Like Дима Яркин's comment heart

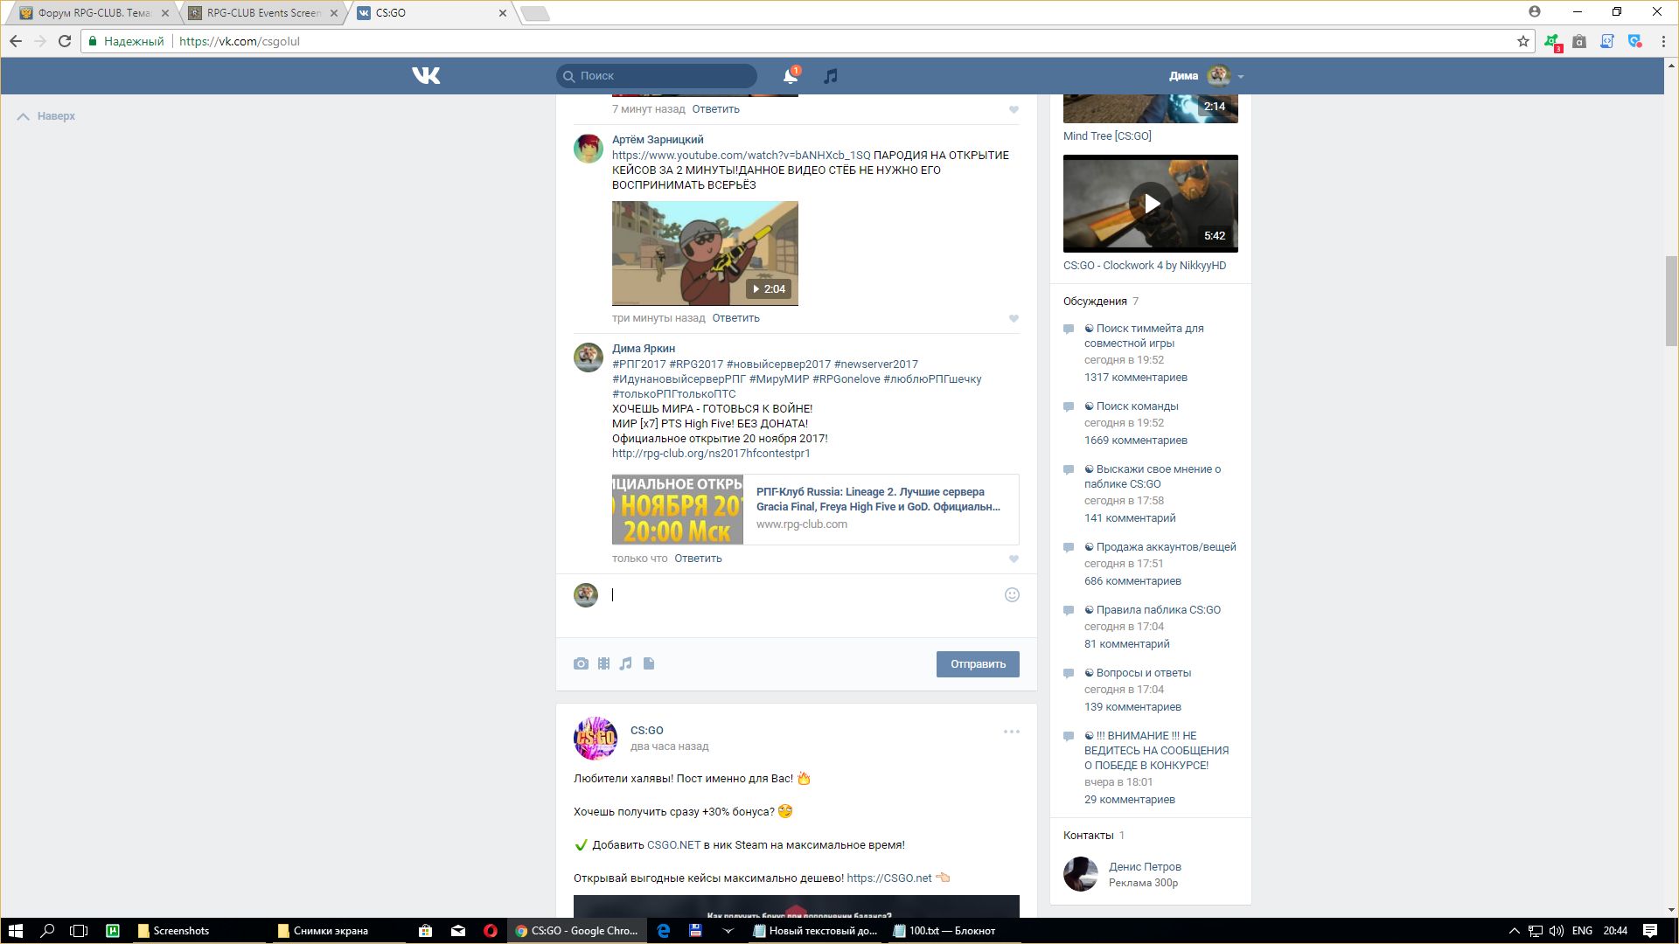(1014, 559)
